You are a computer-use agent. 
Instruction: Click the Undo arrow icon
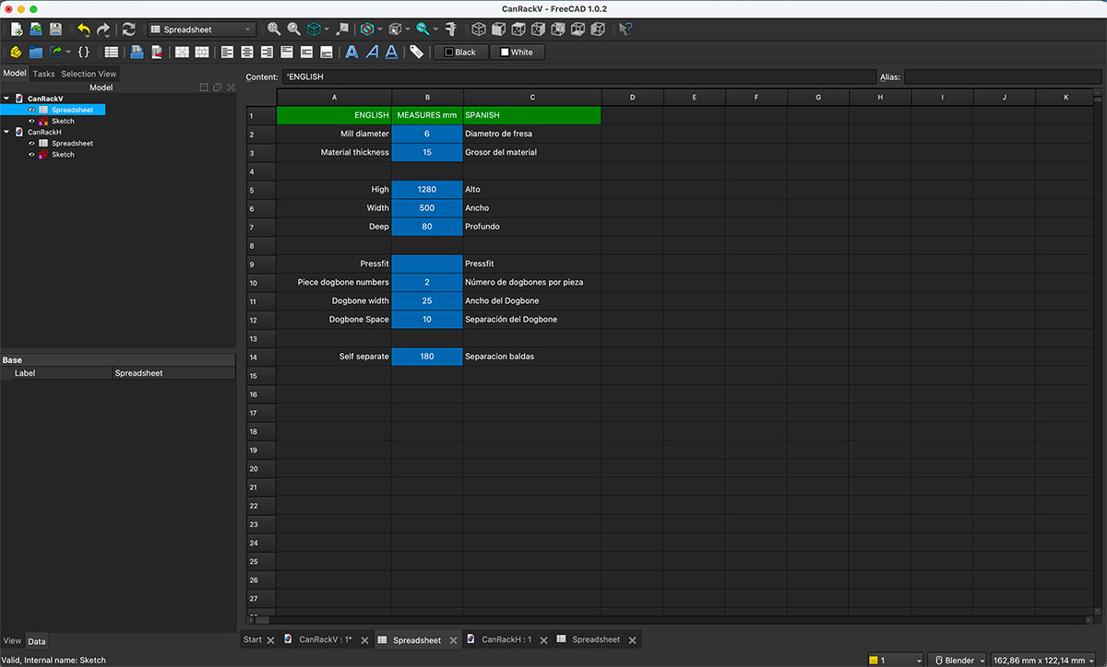(x=84, y=29)
